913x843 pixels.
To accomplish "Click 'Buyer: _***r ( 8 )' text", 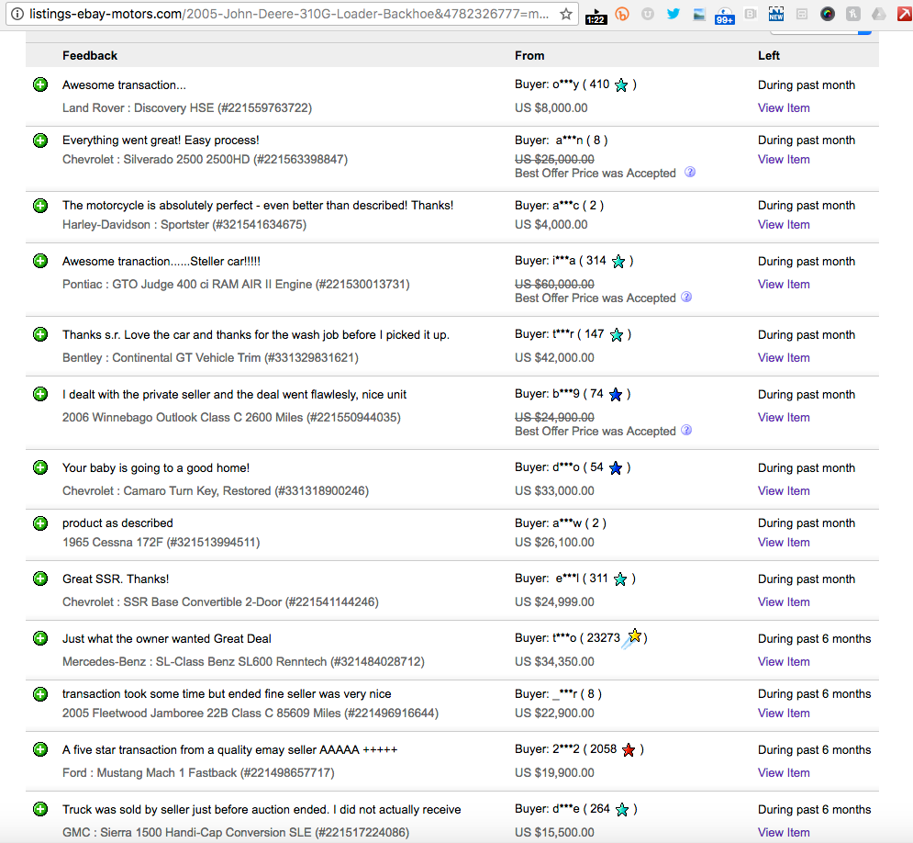I will (x=559, y=693).
